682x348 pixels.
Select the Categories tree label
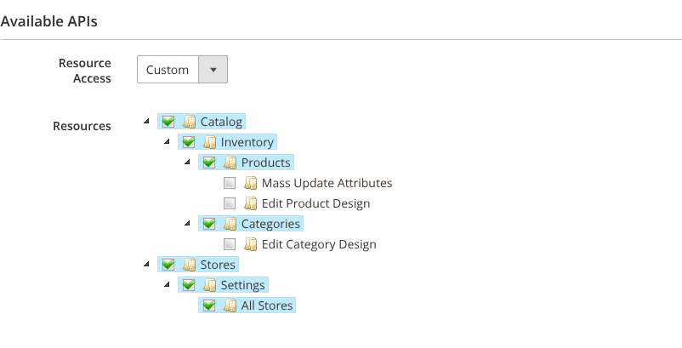270,224
